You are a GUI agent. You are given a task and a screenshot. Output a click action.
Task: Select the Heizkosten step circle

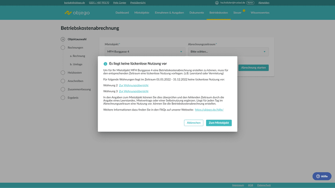[x=63, y=73]
